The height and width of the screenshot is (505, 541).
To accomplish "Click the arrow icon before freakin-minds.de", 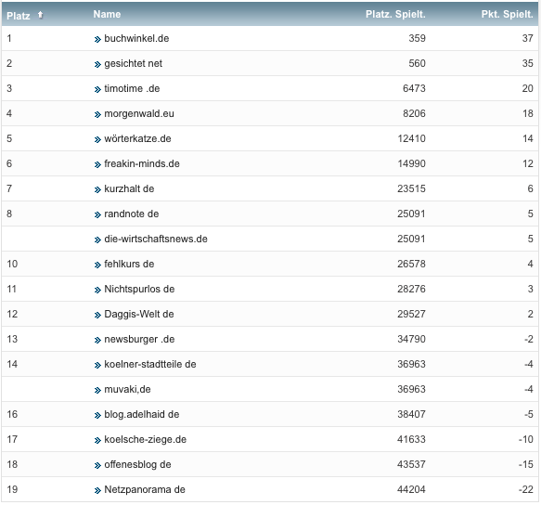I will (x=97, y=164).
